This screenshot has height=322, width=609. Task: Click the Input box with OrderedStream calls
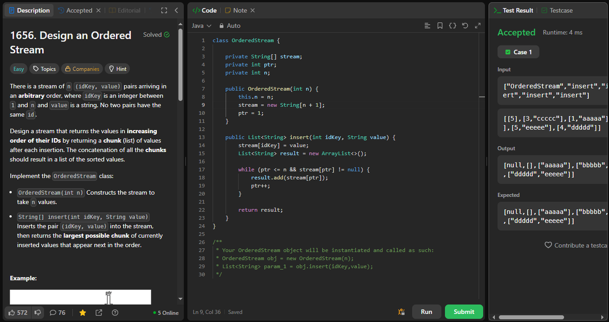click(x=553, y=91)
